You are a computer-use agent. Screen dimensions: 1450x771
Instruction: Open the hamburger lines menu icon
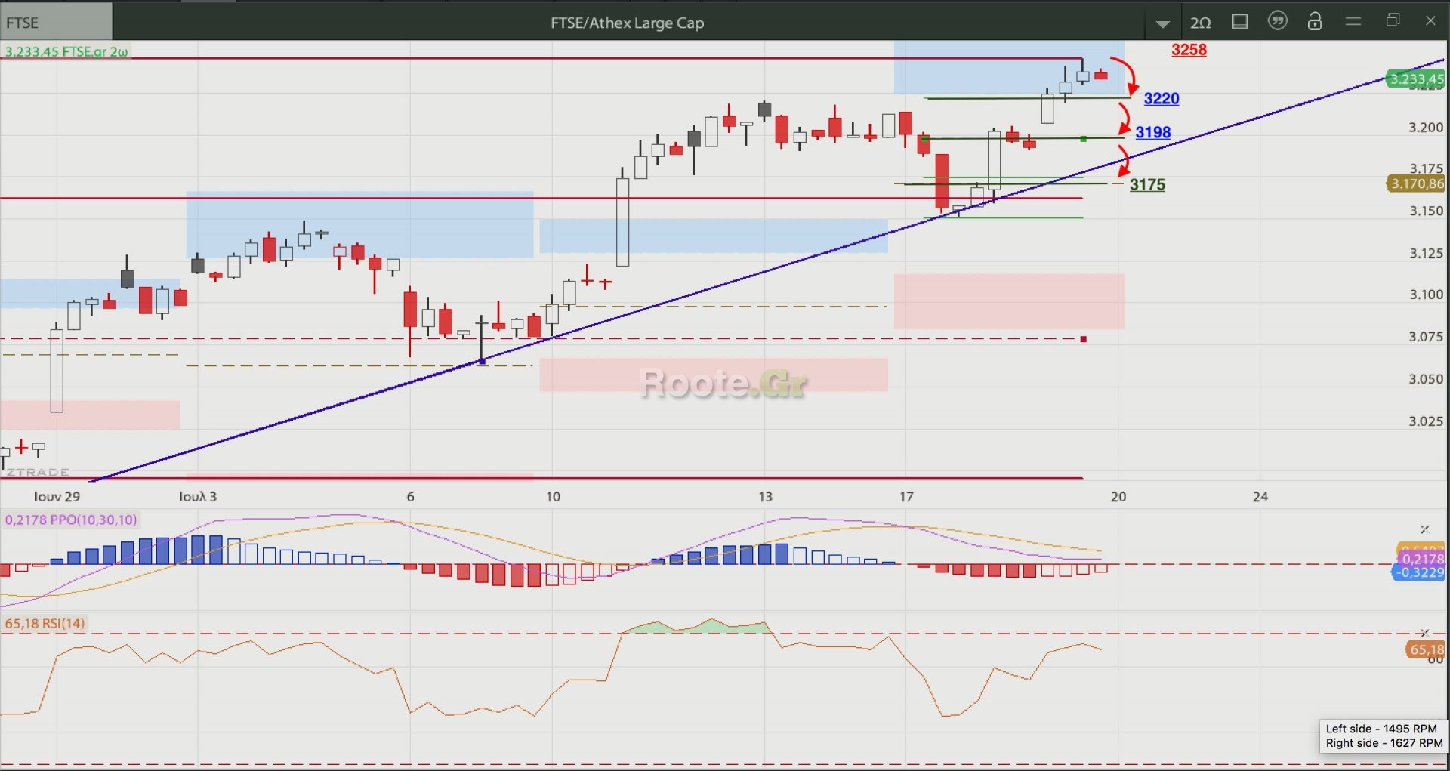[x=1353, y=22]
